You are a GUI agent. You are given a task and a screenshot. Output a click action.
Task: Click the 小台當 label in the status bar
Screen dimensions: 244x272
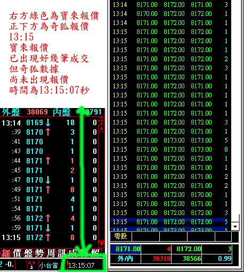tap(48, 266)
